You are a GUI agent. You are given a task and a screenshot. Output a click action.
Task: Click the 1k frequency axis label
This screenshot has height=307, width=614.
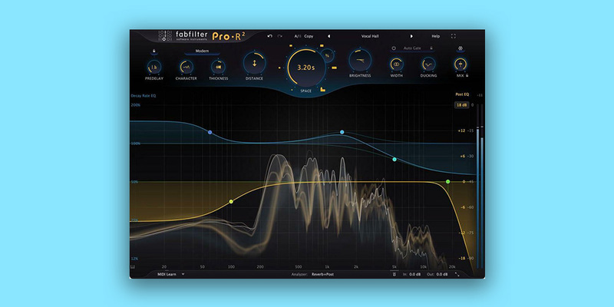pyautogui.click(x=327, y=266)
